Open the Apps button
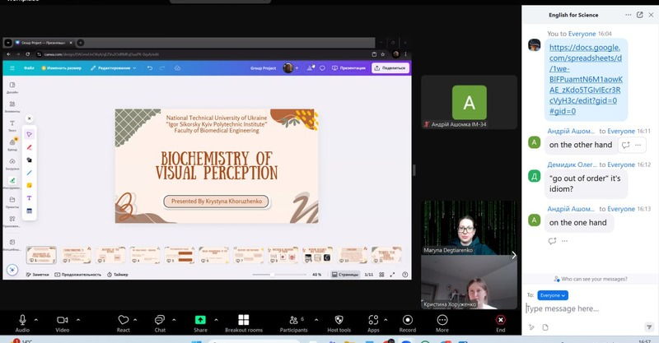659x343 pixels. [x=373, y=323]
